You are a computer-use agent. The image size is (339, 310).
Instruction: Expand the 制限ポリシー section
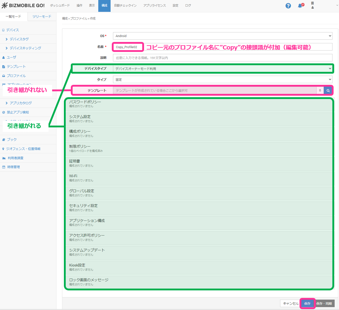(199, 148)
